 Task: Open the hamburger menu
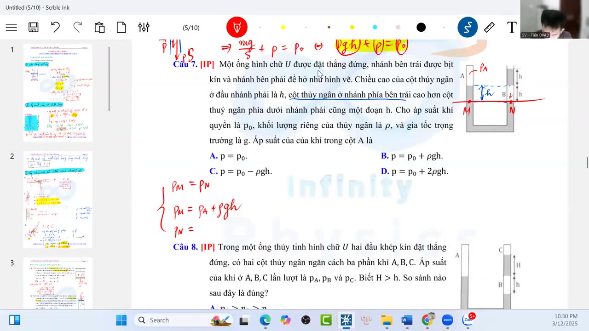pyautogui.click(x=12, y=28)
